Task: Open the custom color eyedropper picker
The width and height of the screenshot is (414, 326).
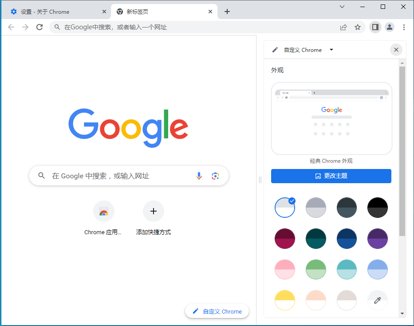Action: click(378, 300)
